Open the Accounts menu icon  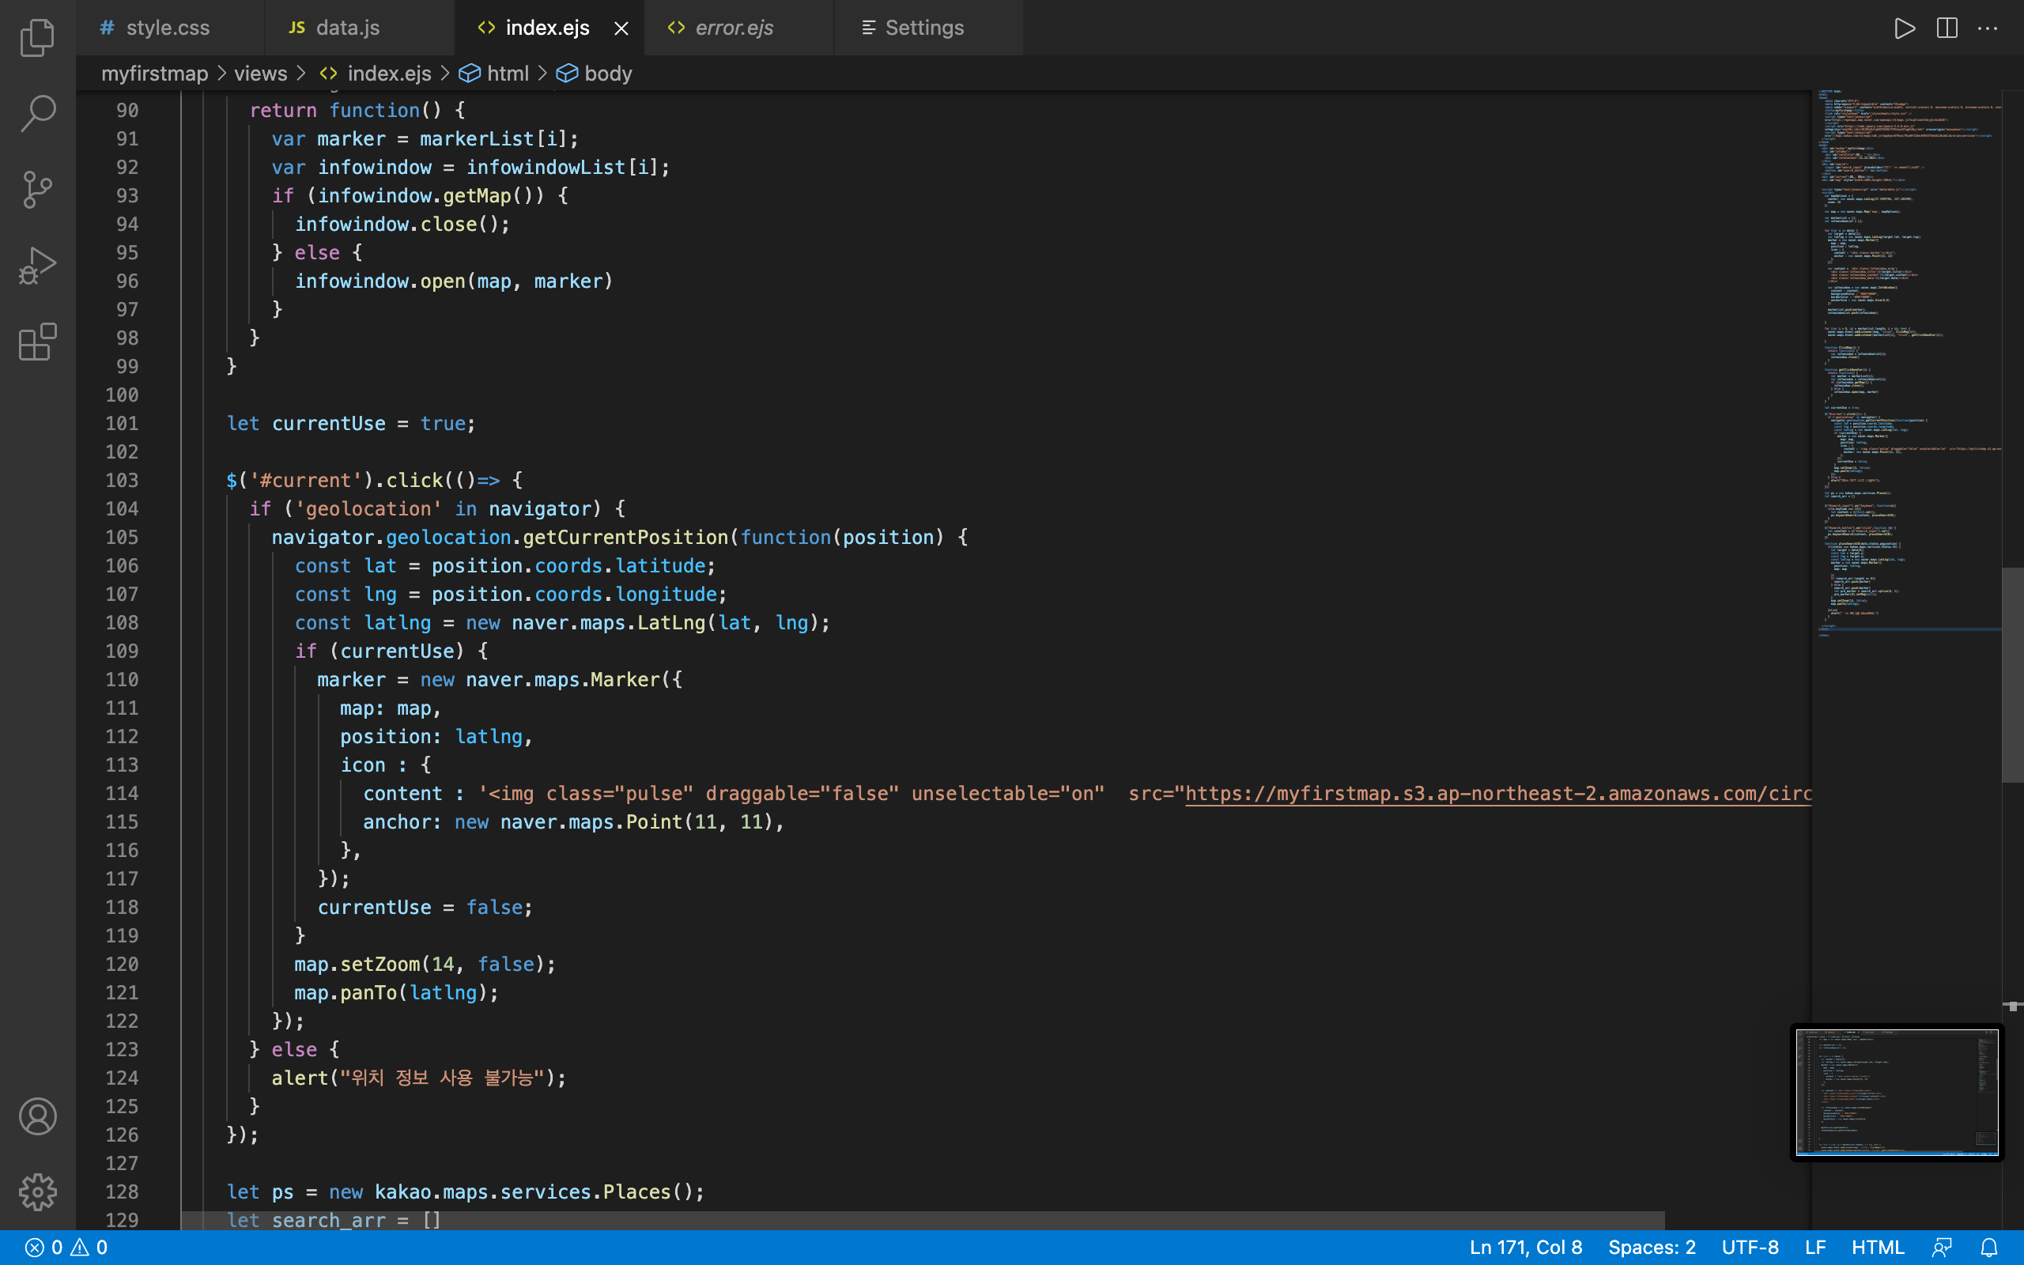point(38,1116)
